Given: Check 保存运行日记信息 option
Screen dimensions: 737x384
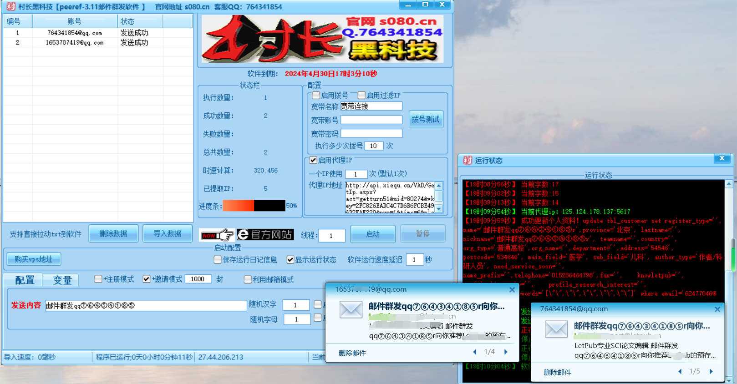Looking at the screenshot, I should pos(218,259).
